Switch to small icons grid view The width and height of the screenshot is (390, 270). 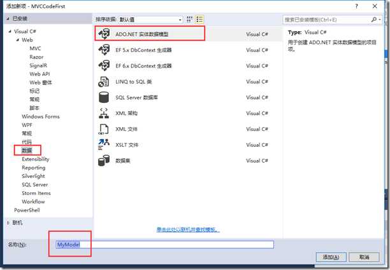pos(189,19)
